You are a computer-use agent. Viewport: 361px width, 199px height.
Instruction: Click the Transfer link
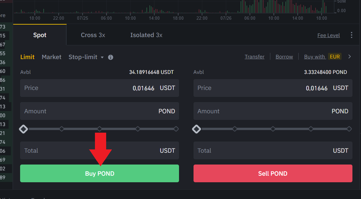254,57
